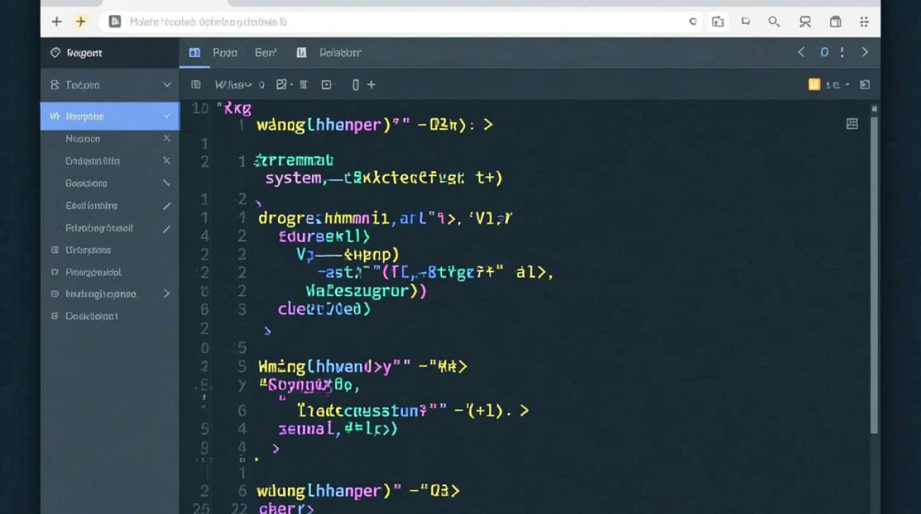
Task: Click the black plus icon in browser bar
Action: pos(57,22)
